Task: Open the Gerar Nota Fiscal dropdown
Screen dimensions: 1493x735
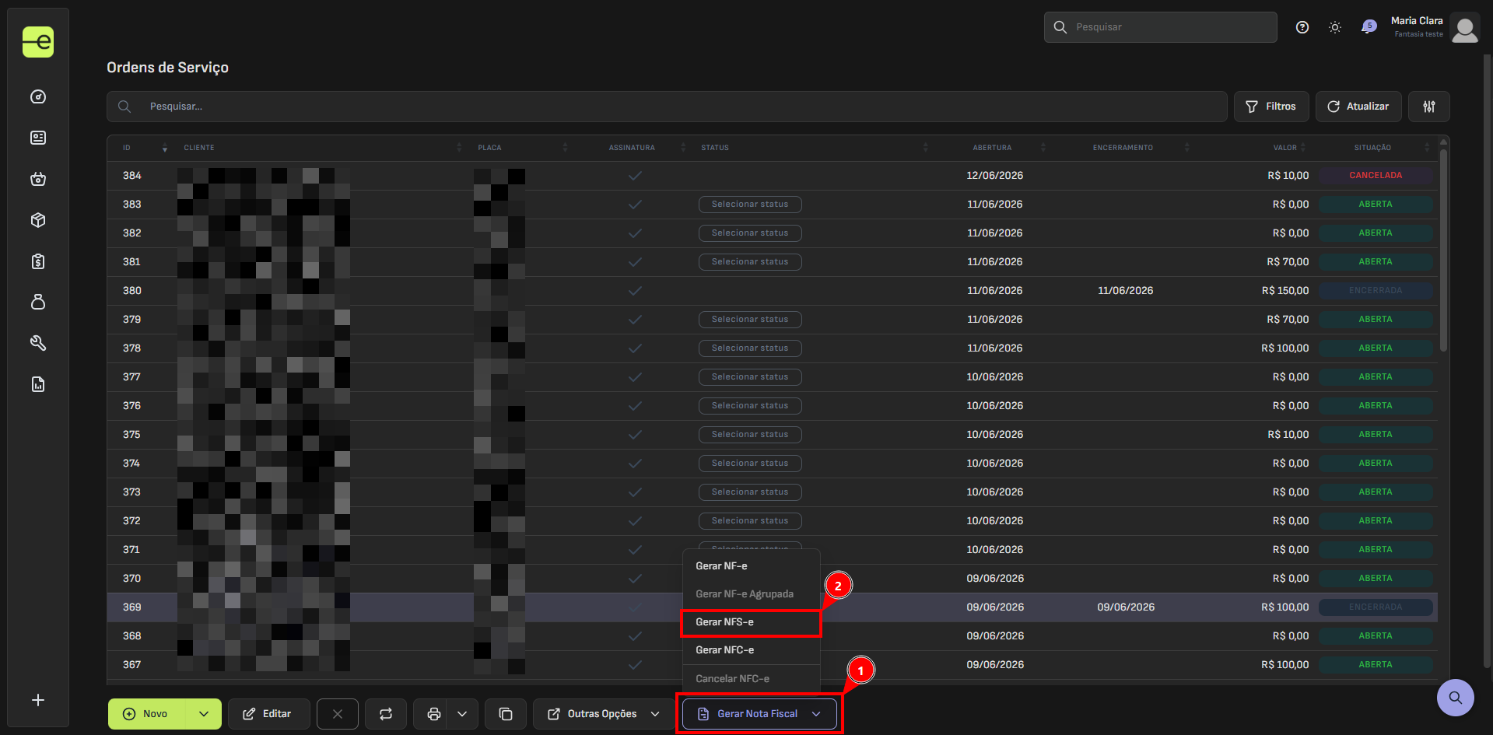Action: tap(759, 714)
